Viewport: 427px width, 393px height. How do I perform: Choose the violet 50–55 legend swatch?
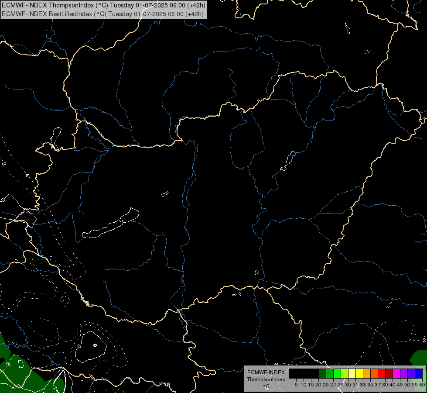click(411, 374)
